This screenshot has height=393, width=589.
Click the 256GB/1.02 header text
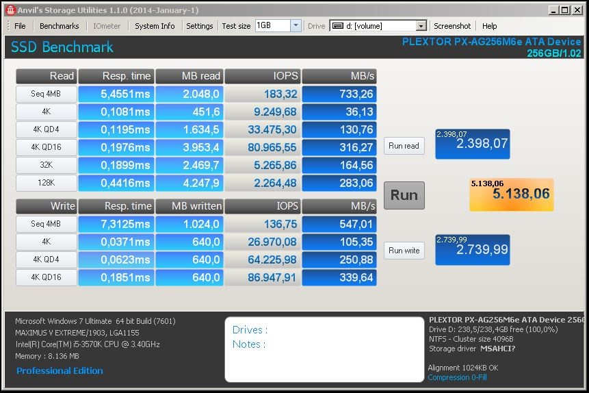(554, 53)
